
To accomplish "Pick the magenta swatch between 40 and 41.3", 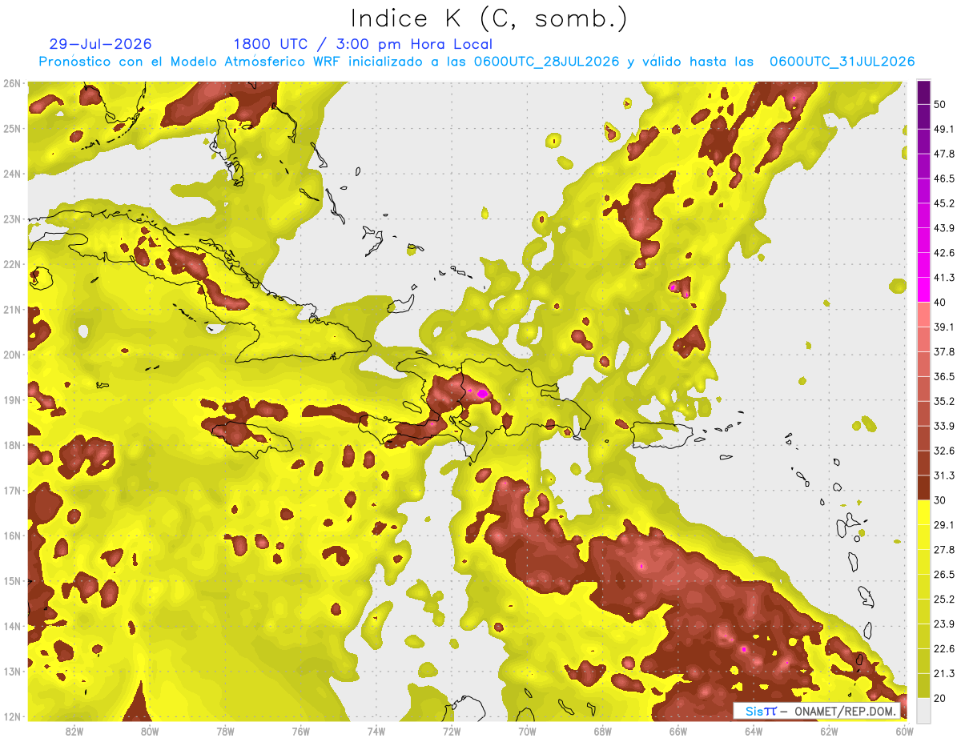I will point(923,290).
